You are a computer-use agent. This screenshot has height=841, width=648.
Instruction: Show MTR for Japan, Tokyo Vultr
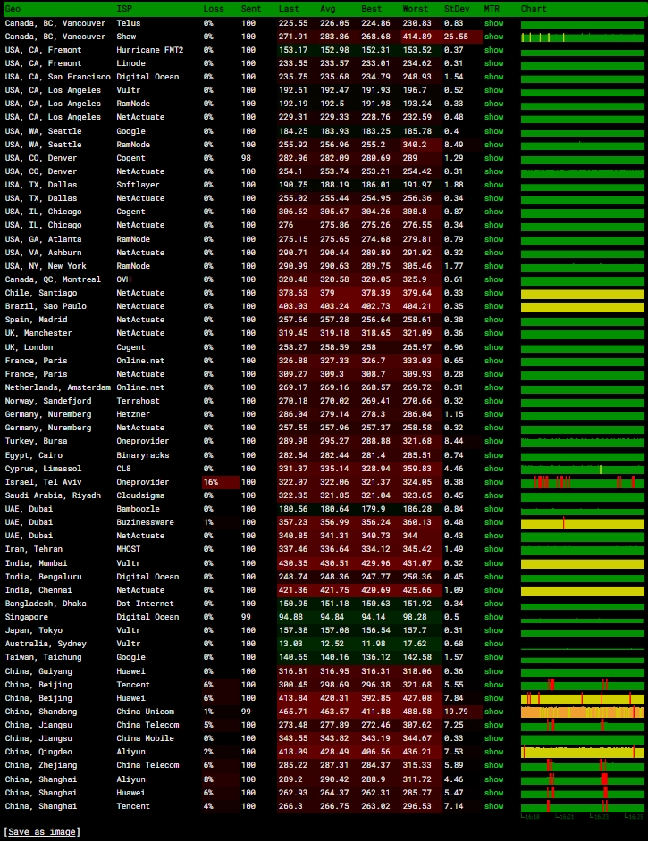493,630
